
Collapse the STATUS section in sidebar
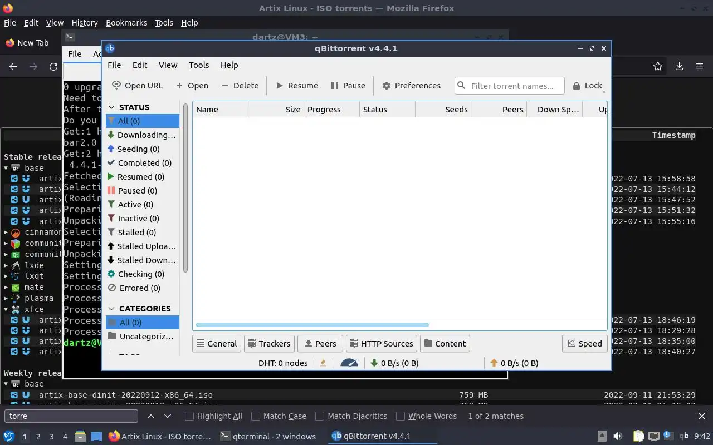click(111, 107)
